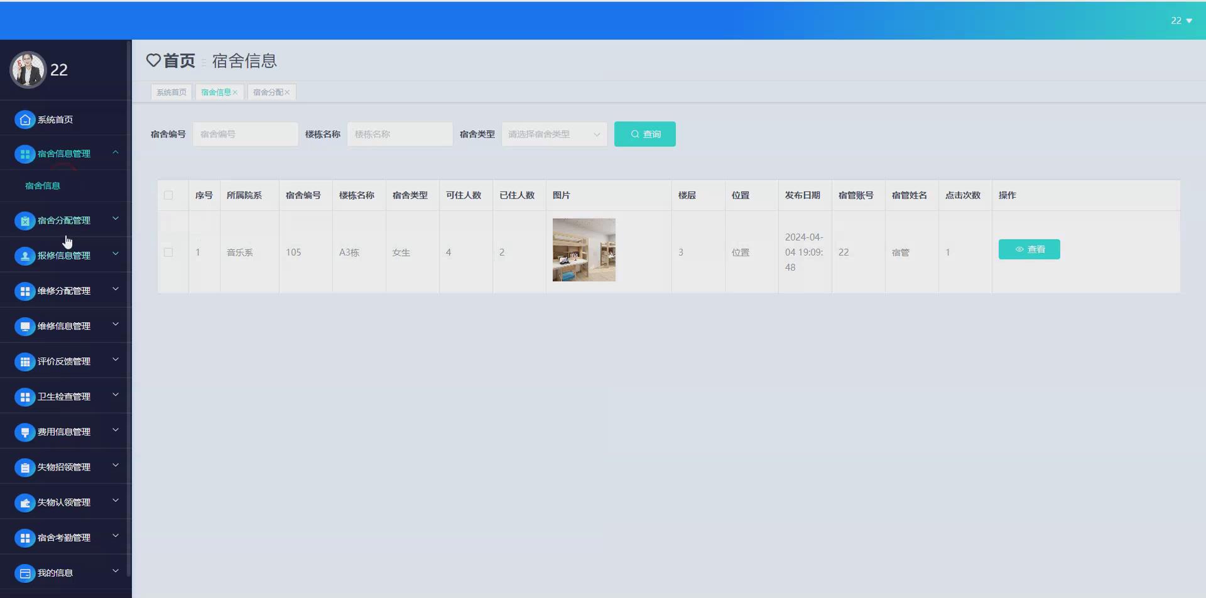The image size is (1206, 598).
Task: Tick the checkbox for row 音乐系 105
Action: point(168,252)
